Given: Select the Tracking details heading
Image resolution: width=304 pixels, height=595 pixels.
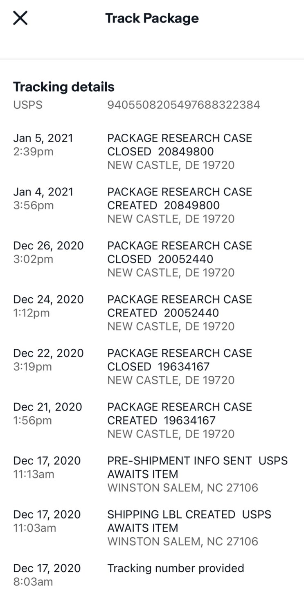Looking at the screenshot, I should [64, 87].
